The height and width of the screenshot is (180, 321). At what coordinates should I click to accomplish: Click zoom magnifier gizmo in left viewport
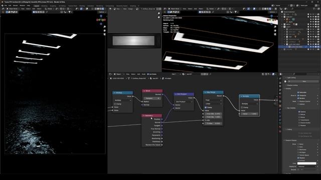coord(105,26)
